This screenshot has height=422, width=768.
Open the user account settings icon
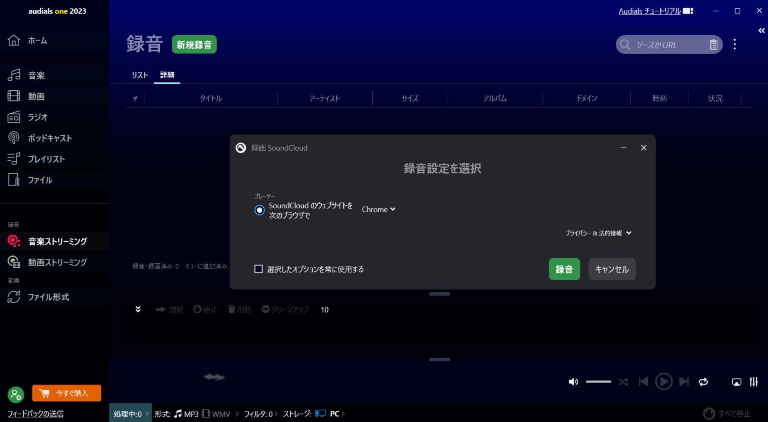[16, 394]
